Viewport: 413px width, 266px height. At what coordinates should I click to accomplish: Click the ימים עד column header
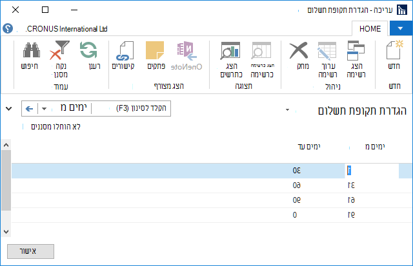click(308, 147)
